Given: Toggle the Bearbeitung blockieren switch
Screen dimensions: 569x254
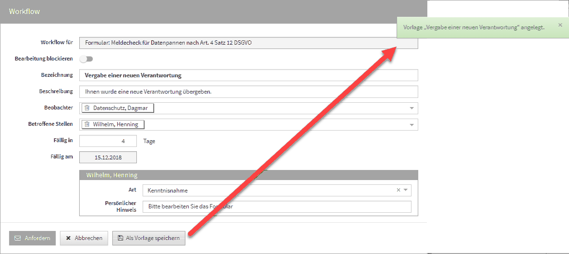Looking at the screenshot, I should [x=86, y=59].
